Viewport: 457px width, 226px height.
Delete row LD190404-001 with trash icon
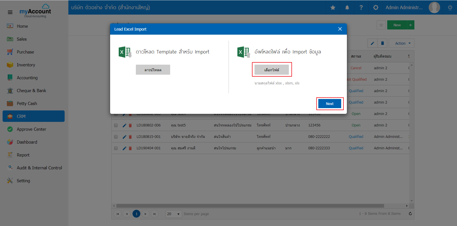tap(130, 148)
